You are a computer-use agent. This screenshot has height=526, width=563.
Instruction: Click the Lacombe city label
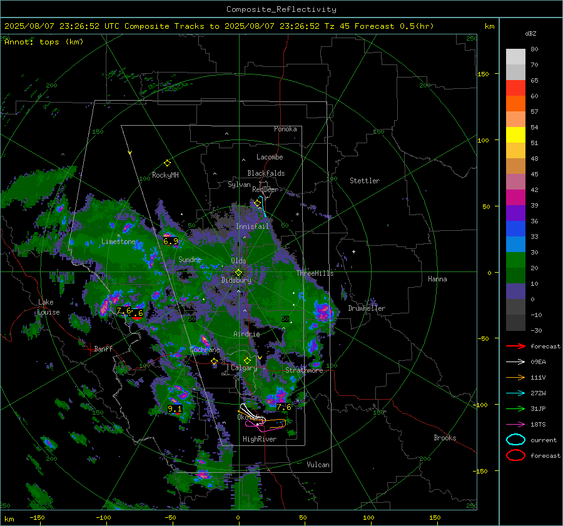[x=270, y=157]
